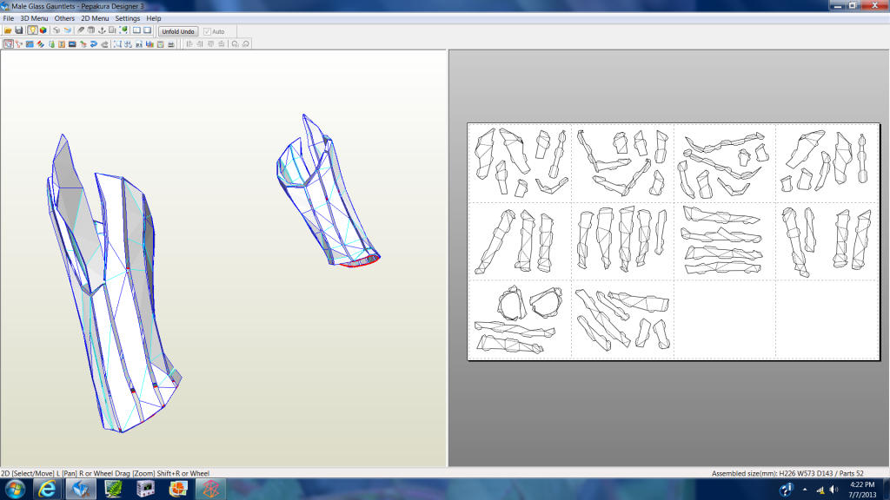Click the grey eraser-like arrow icon
This screenshot has width=890, height=500.
pos(104,43)
